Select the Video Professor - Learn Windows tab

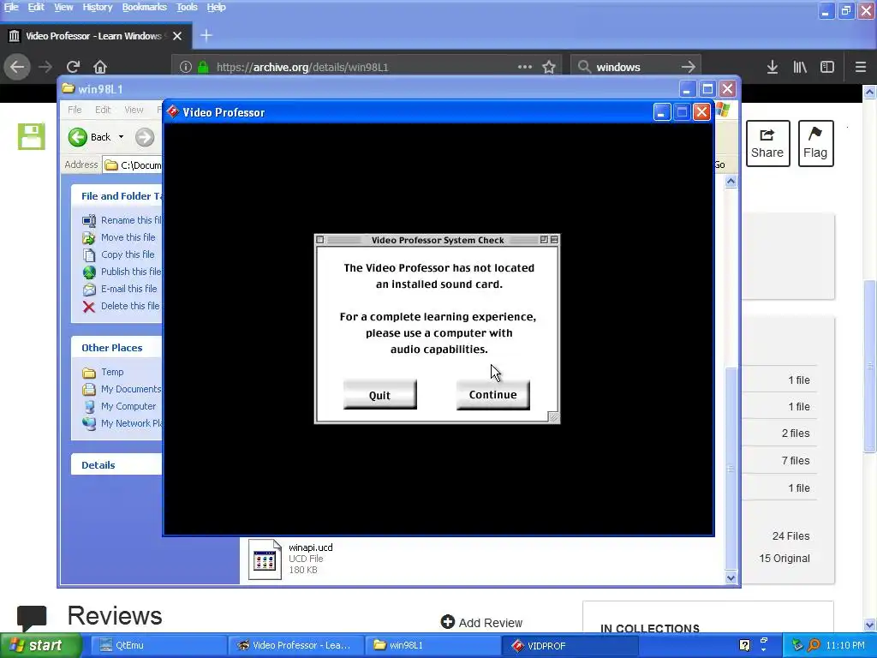(96, 36)
